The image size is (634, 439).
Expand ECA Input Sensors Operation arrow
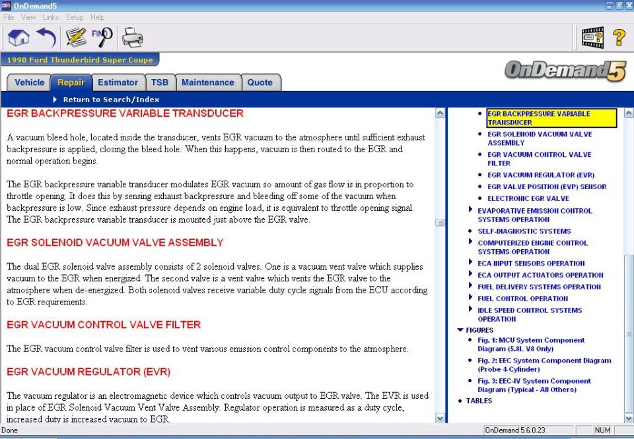pos(470,262)
